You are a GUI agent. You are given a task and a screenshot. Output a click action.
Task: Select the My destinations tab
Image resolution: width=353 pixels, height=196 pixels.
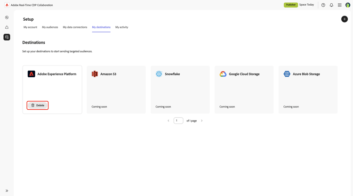coord(101,27)
